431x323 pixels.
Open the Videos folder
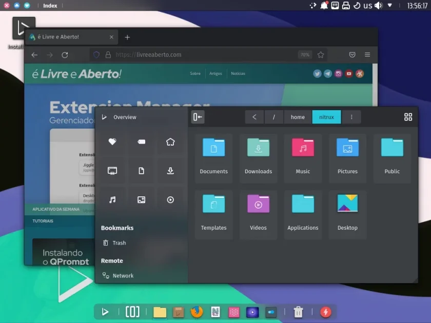(258, 214)
